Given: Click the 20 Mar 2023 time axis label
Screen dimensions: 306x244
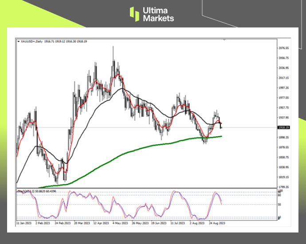Looking at the screenshot, I should click(x=82, y=224).
